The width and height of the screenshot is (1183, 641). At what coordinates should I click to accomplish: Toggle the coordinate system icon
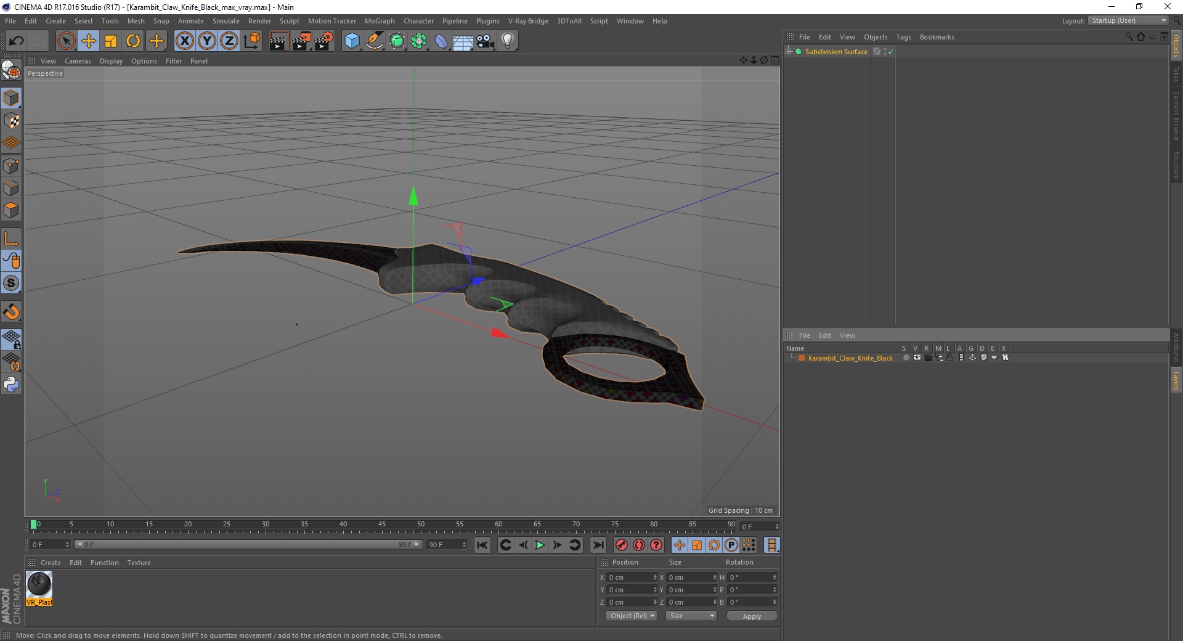[252, 41]
